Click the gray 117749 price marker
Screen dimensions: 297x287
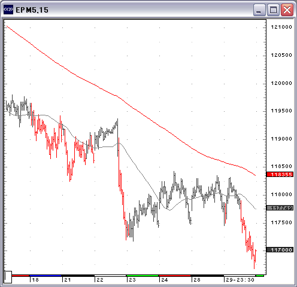pyautogui.click(x=280, y=208)
